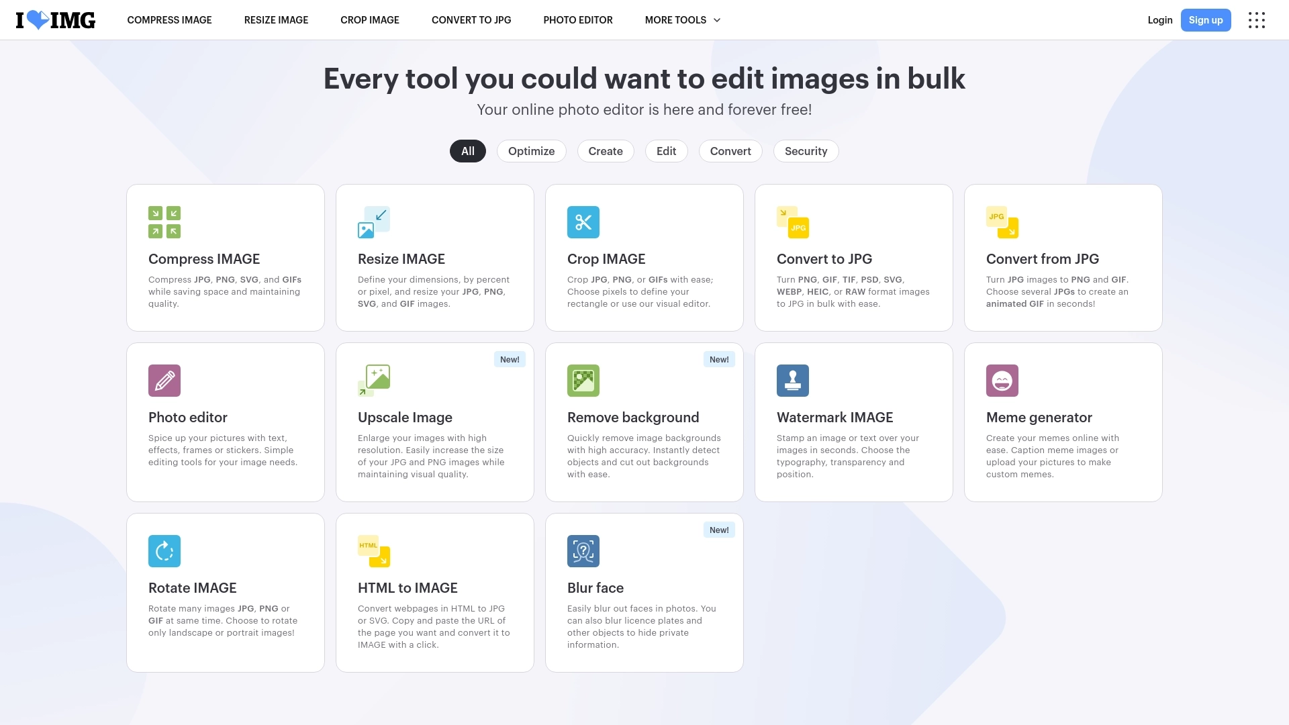This screenshot has width=1289, height=725.
Task: Open the Remove background title link
Action: 633,418
